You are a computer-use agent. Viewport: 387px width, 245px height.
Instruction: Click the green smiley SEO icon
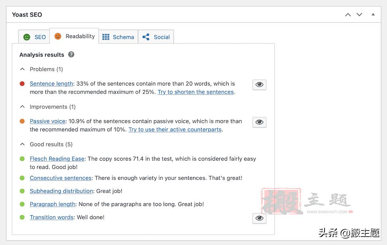click(x=27, y=37)
